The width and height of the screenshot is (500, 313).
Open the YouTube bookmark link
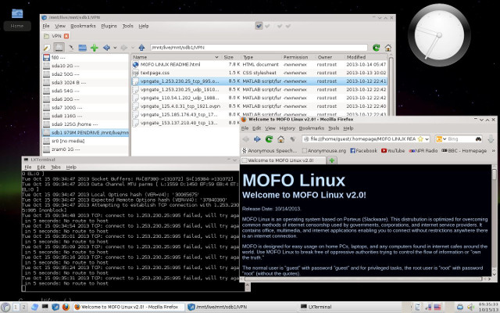(393, 151)
